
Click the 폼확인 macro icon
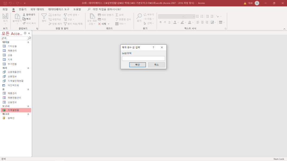pos(4,118)
